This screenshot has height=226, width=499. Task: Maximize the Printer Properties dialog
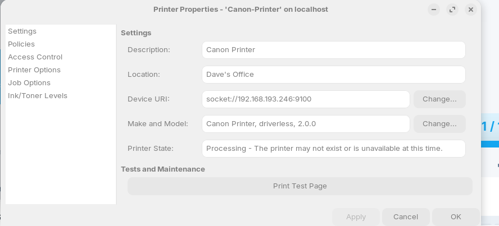click(452, 10)
